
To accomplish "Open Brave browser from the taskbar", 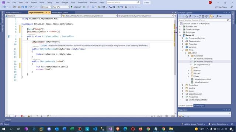I will 118,129.
